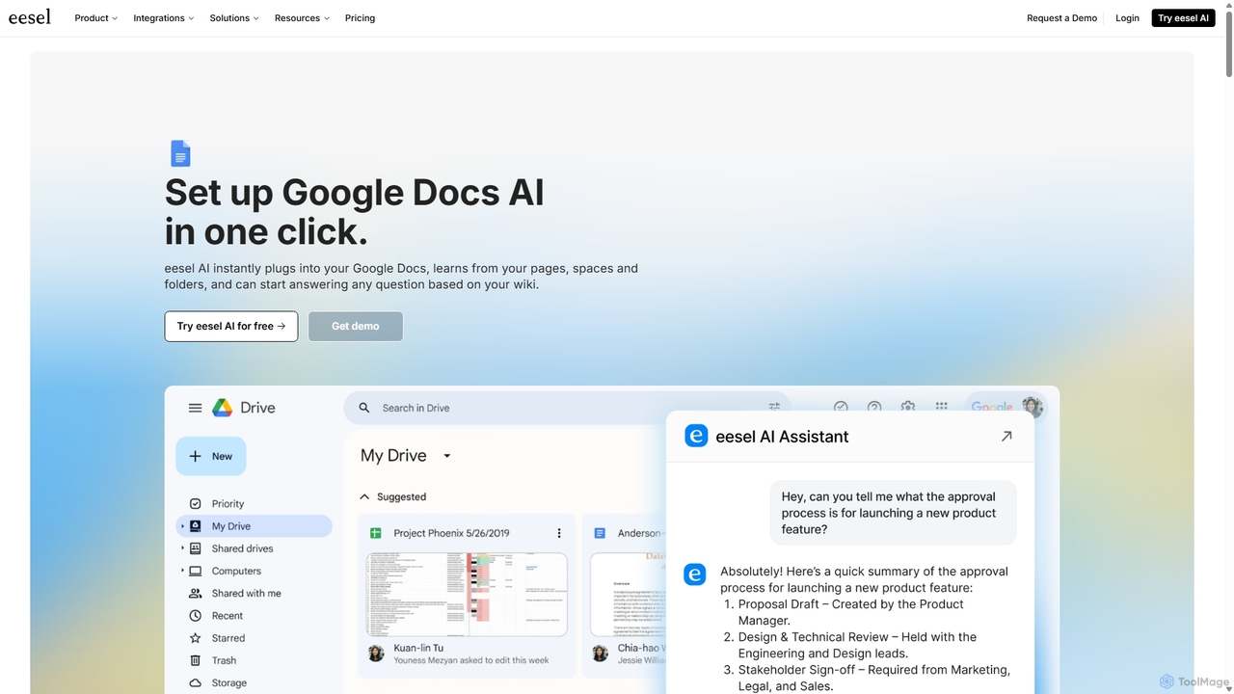Select My Drive in sidebar

click(255, 526)
